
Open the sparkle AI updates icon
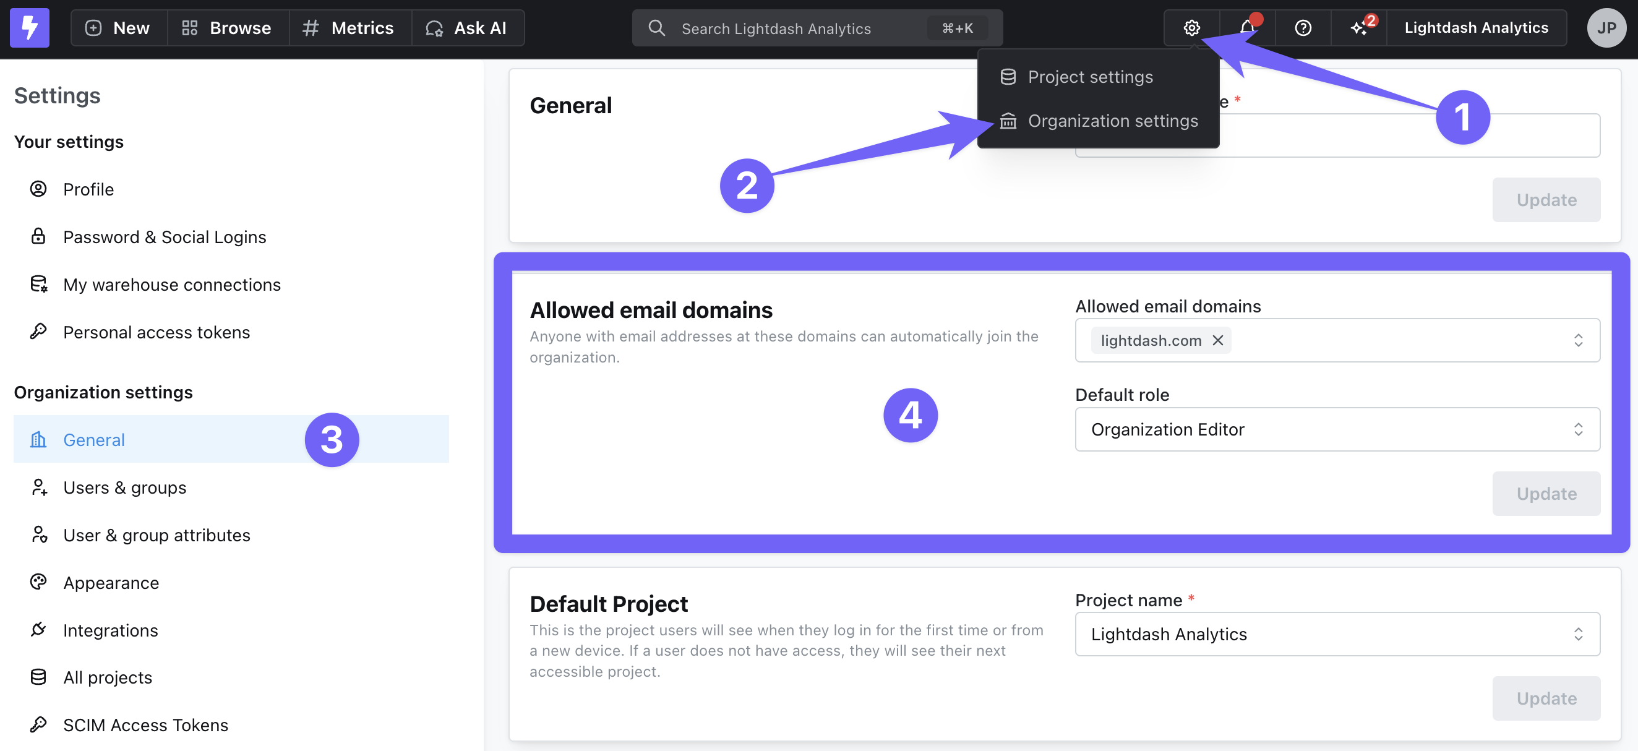pyautogui.click(x=1359, y=28)
